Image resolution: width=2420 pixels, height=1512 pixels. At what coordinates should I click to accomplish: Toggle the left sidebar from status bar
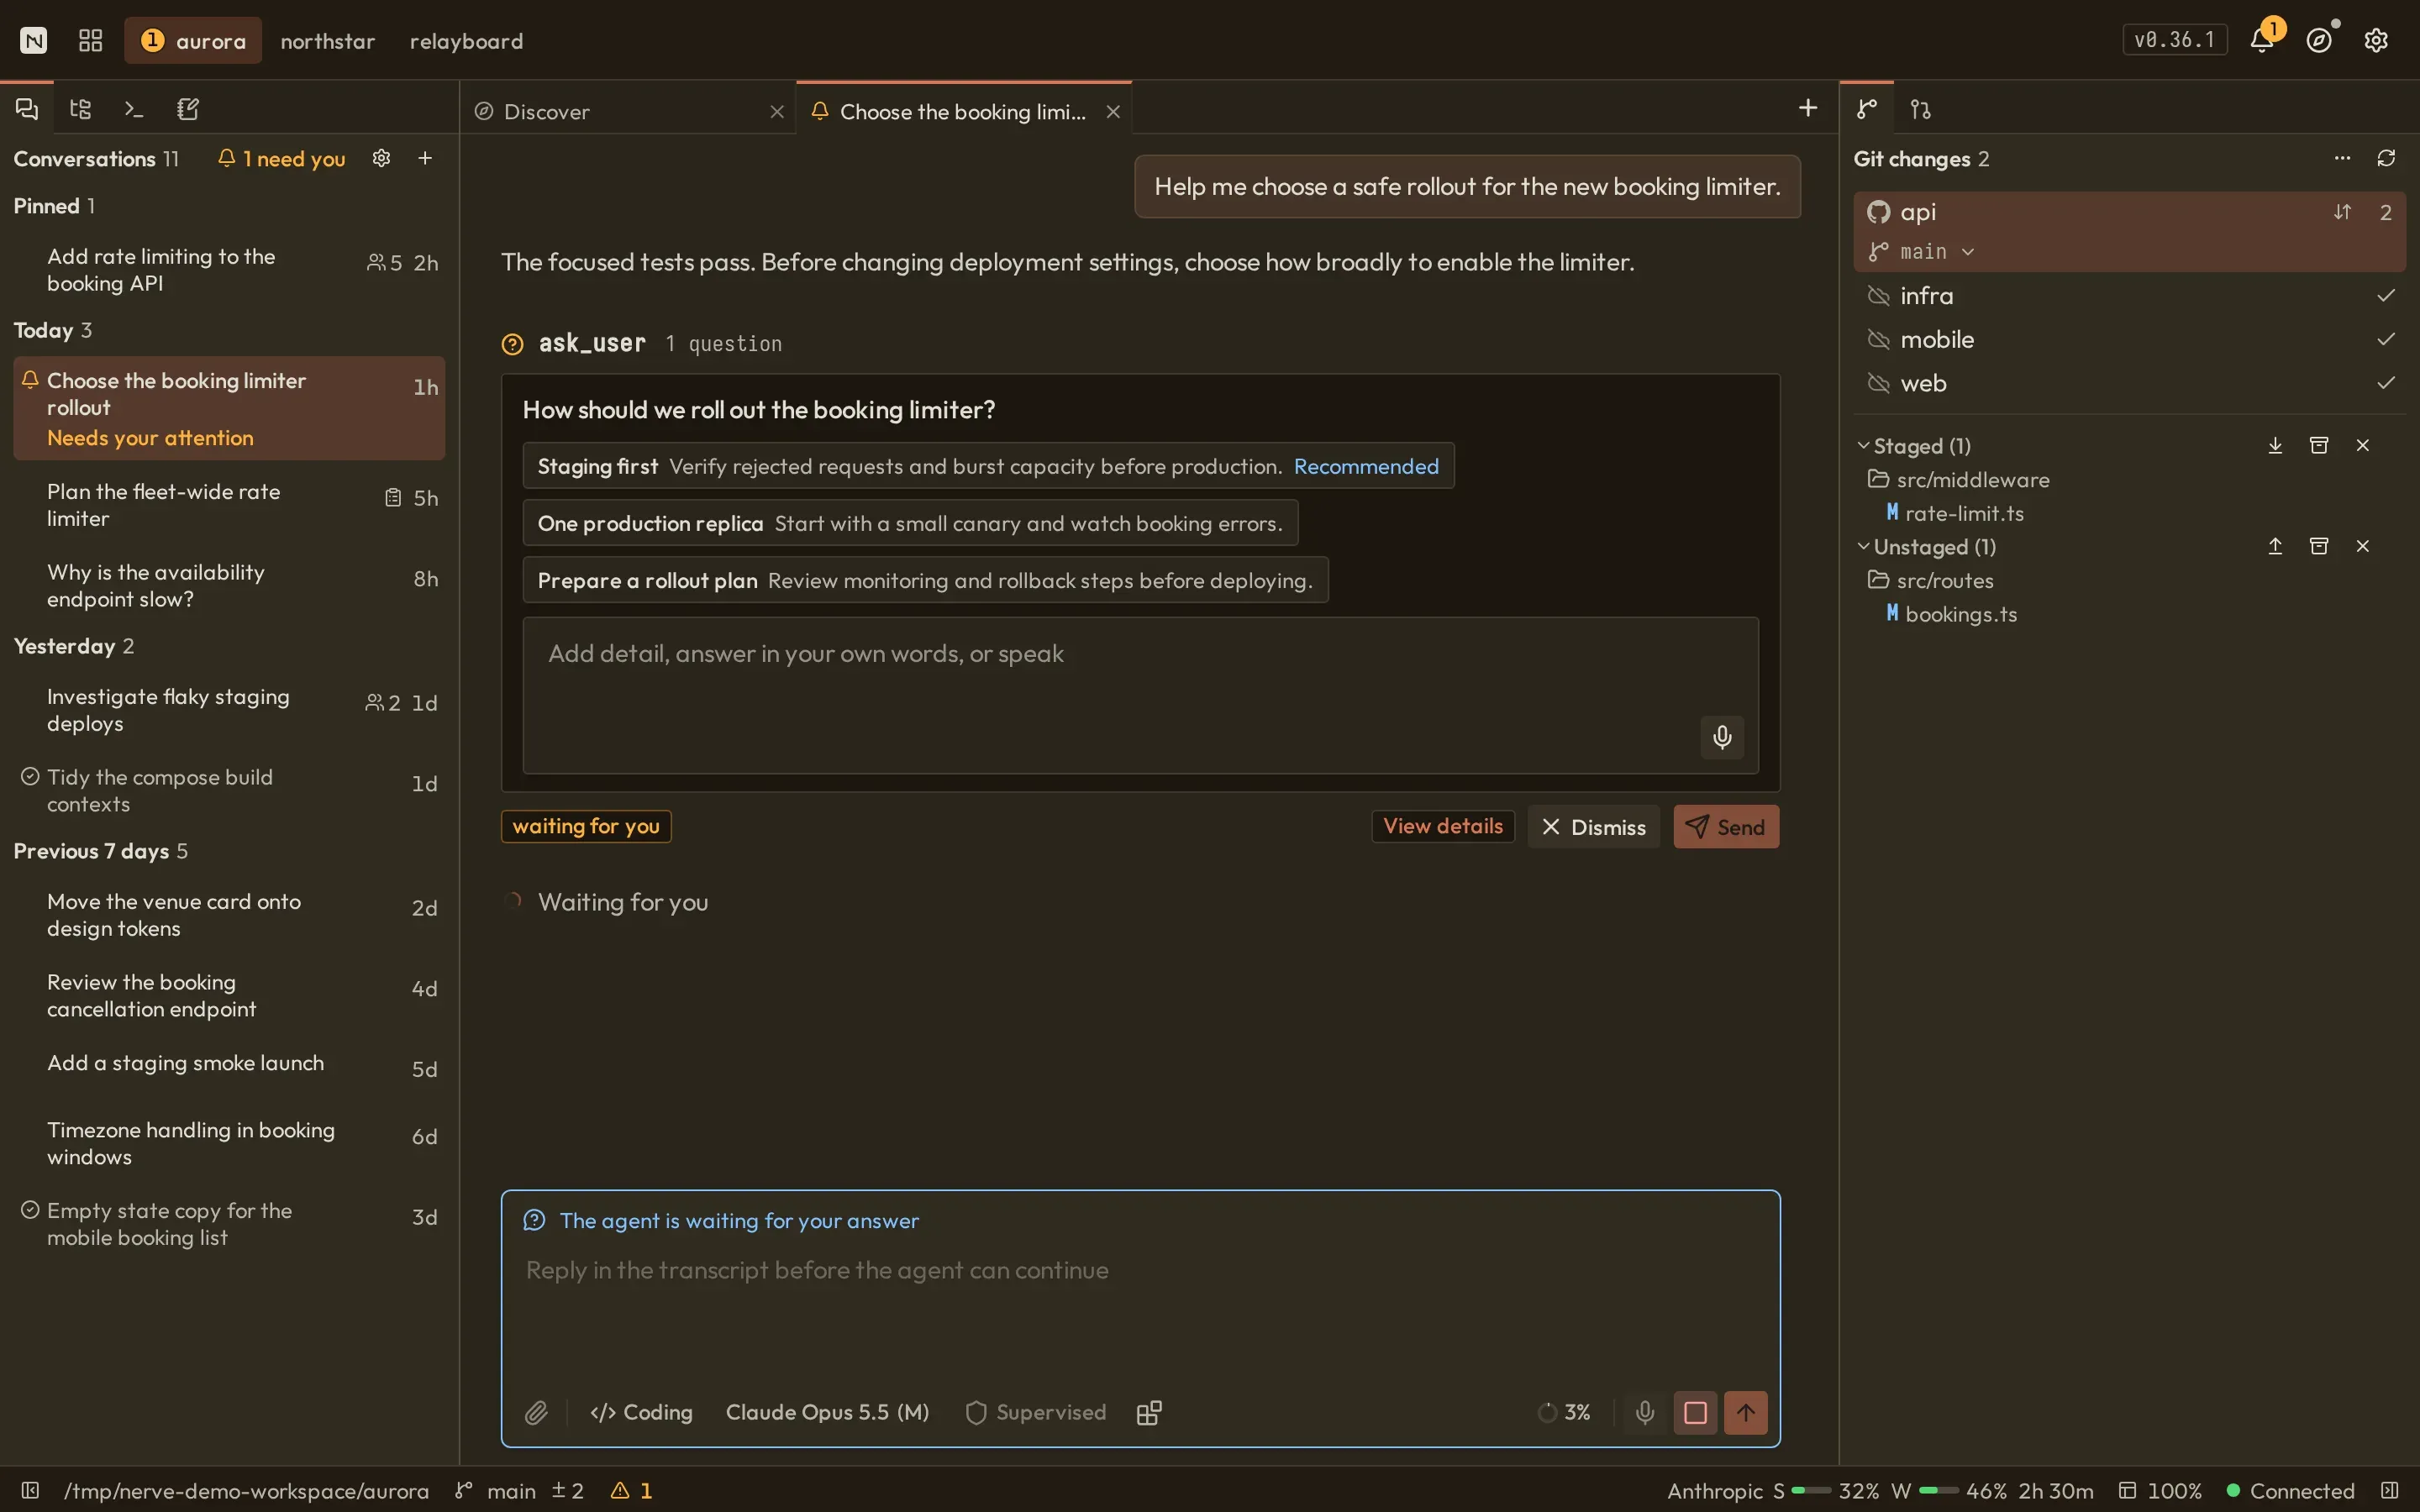[x=30, y=1490]
